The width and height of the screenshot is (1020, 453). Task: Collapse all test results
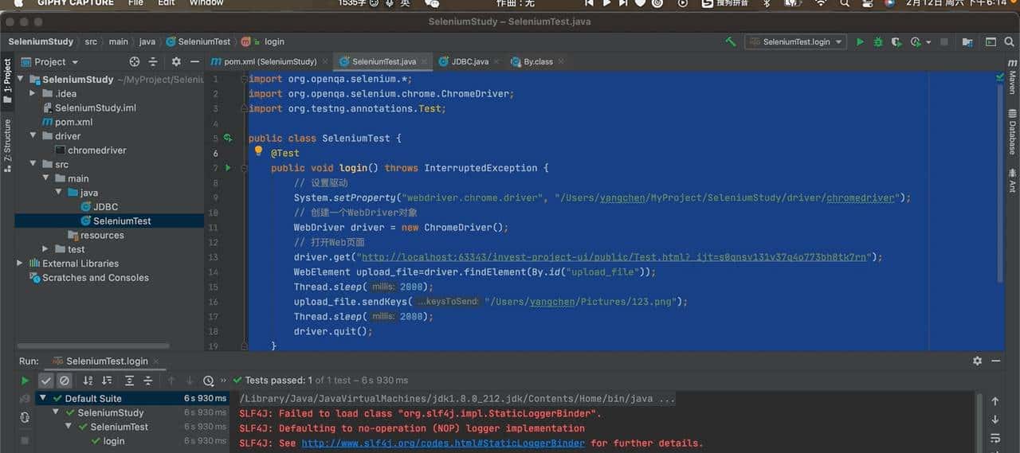pyautogui.click(x=147, y=381)
